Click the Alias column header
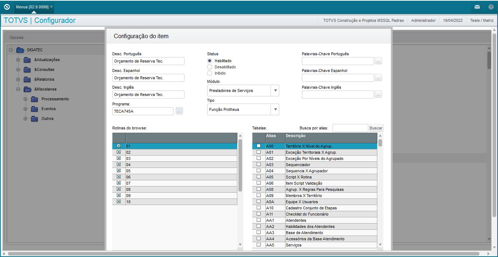498x257 pixels. click(275, 138)
